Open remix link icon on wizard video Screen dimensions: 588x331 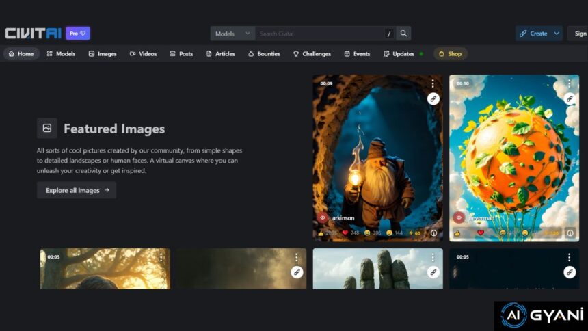coord(433,98)
